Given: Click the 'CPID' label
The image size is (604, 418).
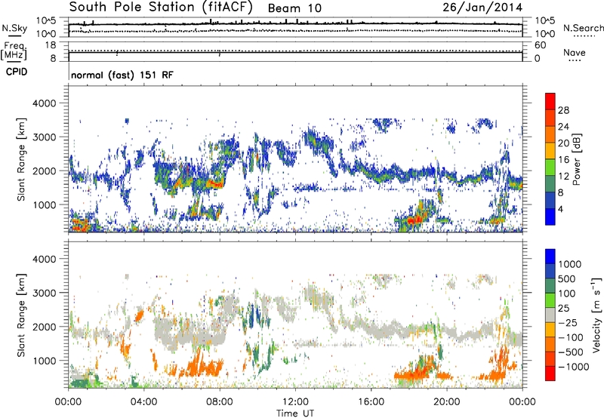Looking at the screenshot, I should point(17,72).
